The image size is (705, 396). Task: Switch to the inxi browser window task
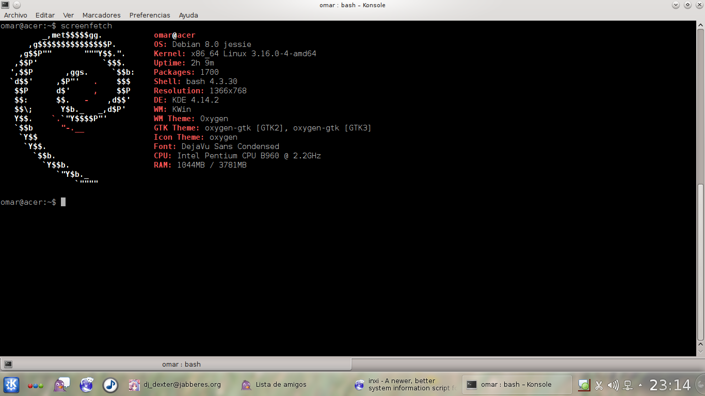(x=406, y=385)
